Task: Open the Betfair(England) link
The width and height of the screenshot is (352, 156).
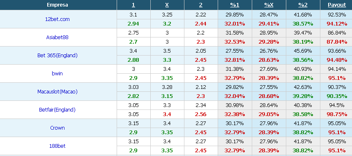Action: 57,109
